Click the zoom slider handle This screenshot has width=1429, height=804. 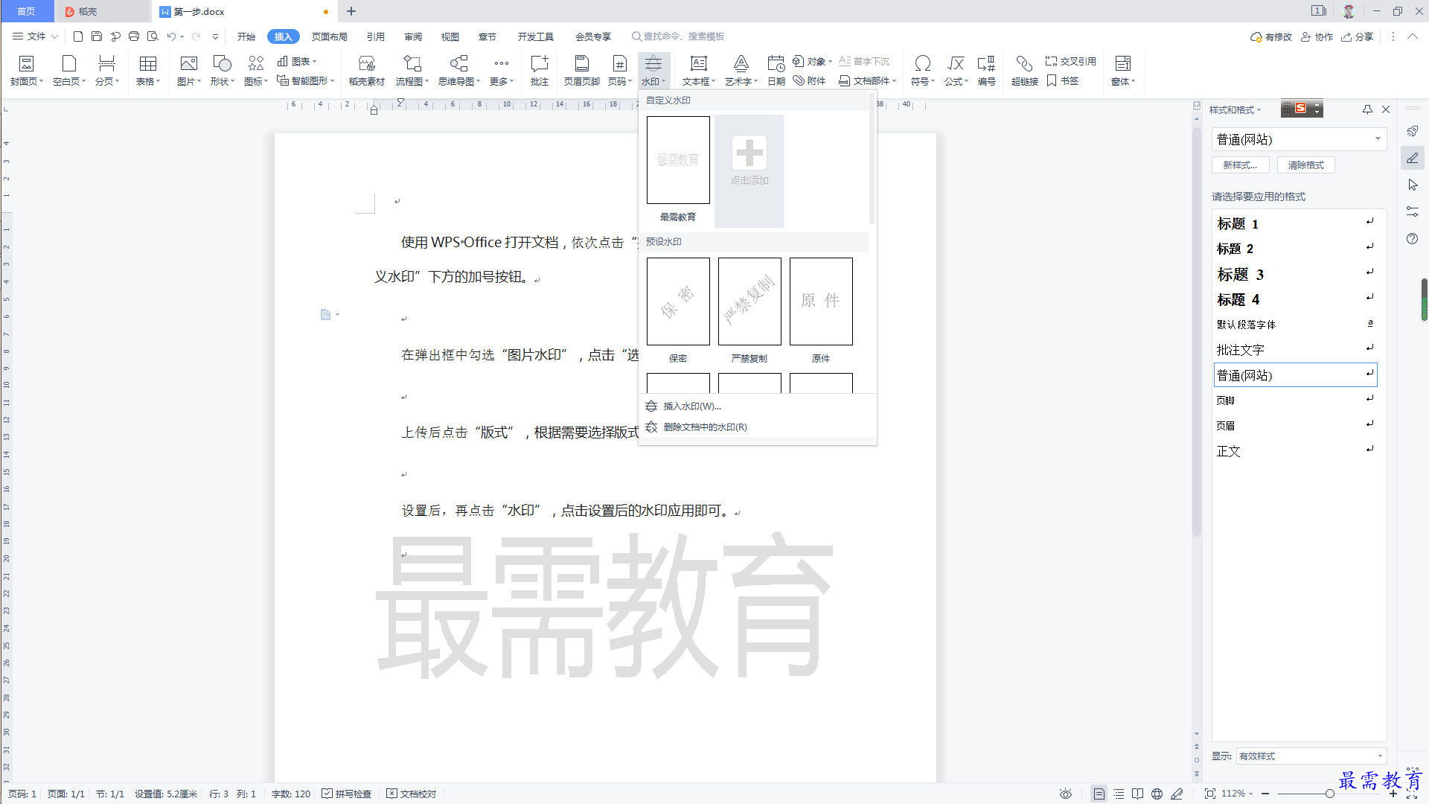coord(1329,794)
